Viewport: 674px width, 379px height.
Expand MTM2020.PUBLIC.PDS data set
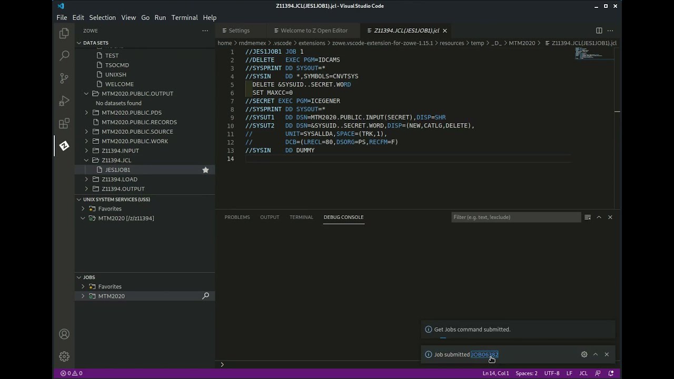click(x=86, y=113)
